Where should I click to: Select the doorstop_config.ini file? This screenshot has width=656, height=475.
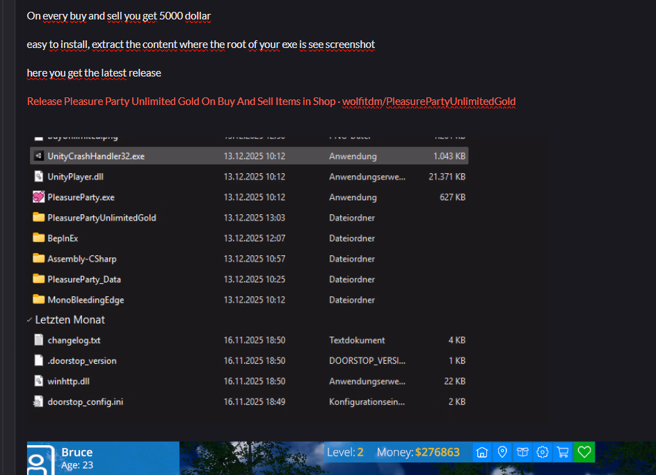pyautogui.click(x=86, y=402)
